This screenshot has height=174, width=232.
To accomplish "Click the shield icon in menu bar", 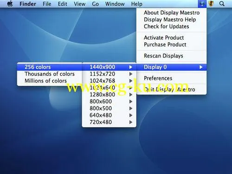I will point(211,4).
